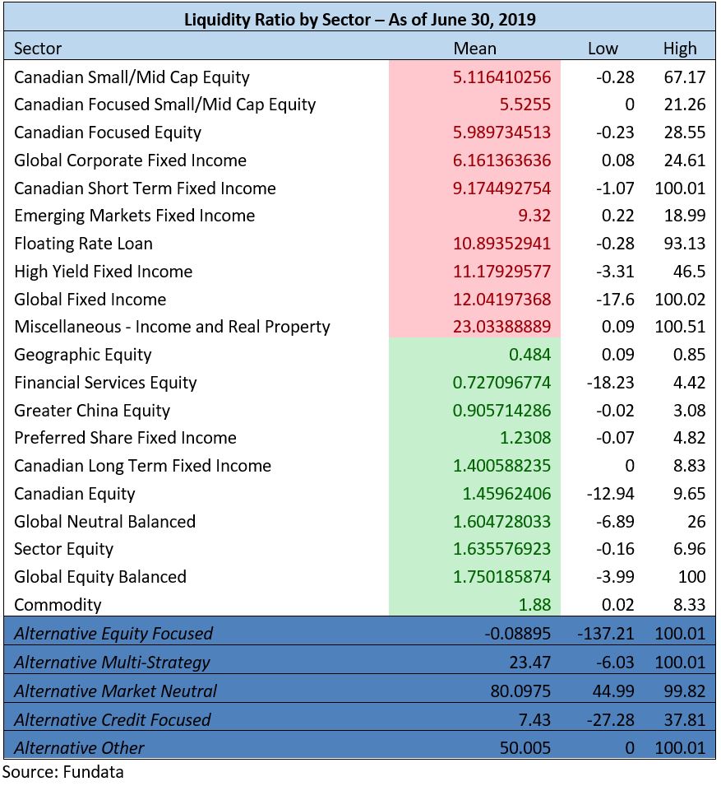
Task: Select the Global Corporate Fixed Income label
Action: tap(130, 160)
